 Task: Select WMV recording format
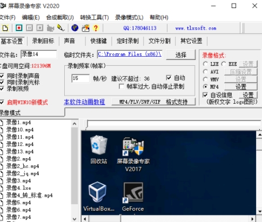pyautogui.click(x=205, y=79)
